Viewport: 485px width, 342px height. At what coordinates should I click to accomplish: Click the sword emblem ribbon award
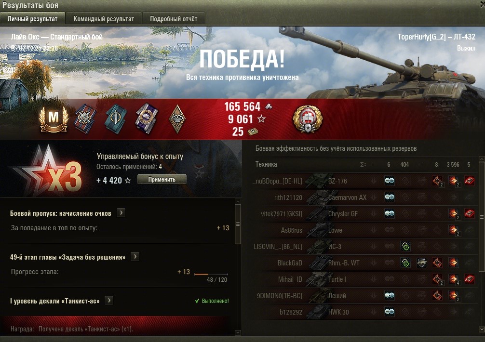tap(116, 119)
